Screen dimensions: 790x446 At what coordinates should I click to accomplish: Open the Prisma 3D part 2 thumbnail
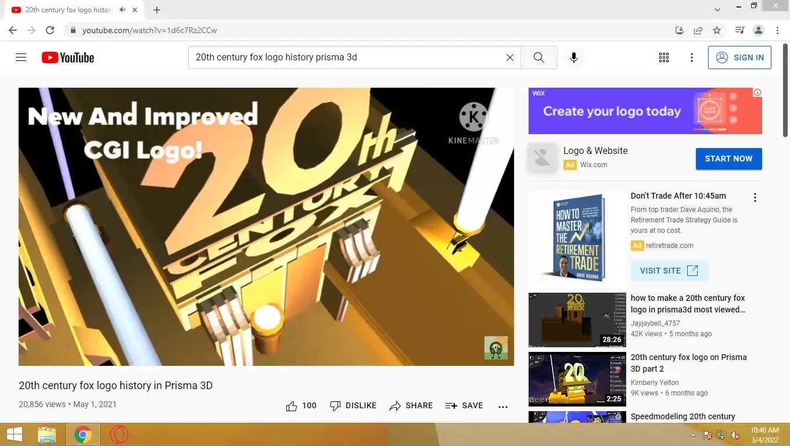(577, 379)
